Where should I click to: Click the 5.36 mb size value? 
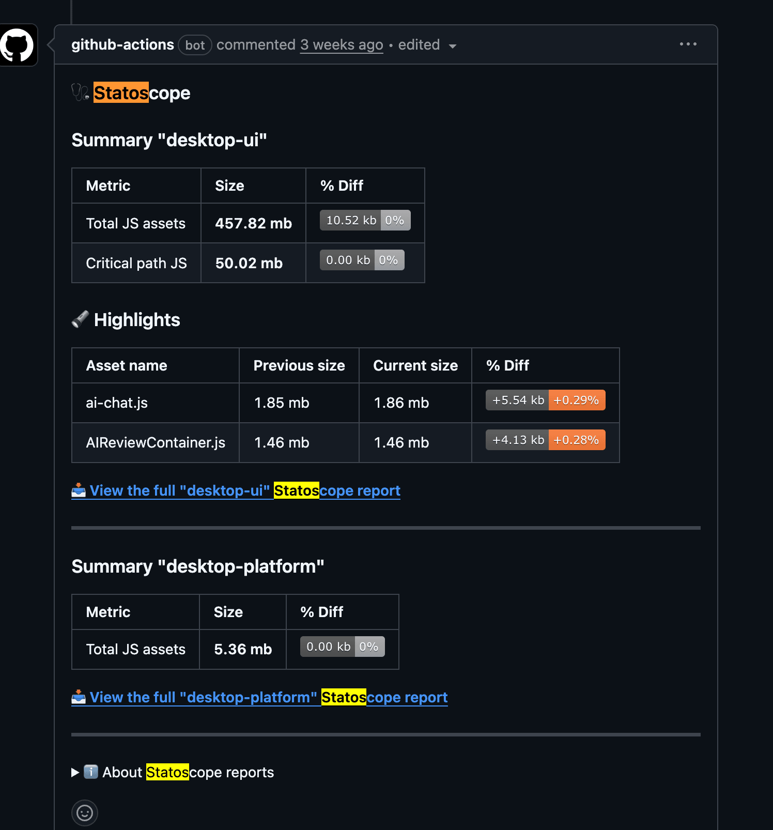tap(243, 649)
